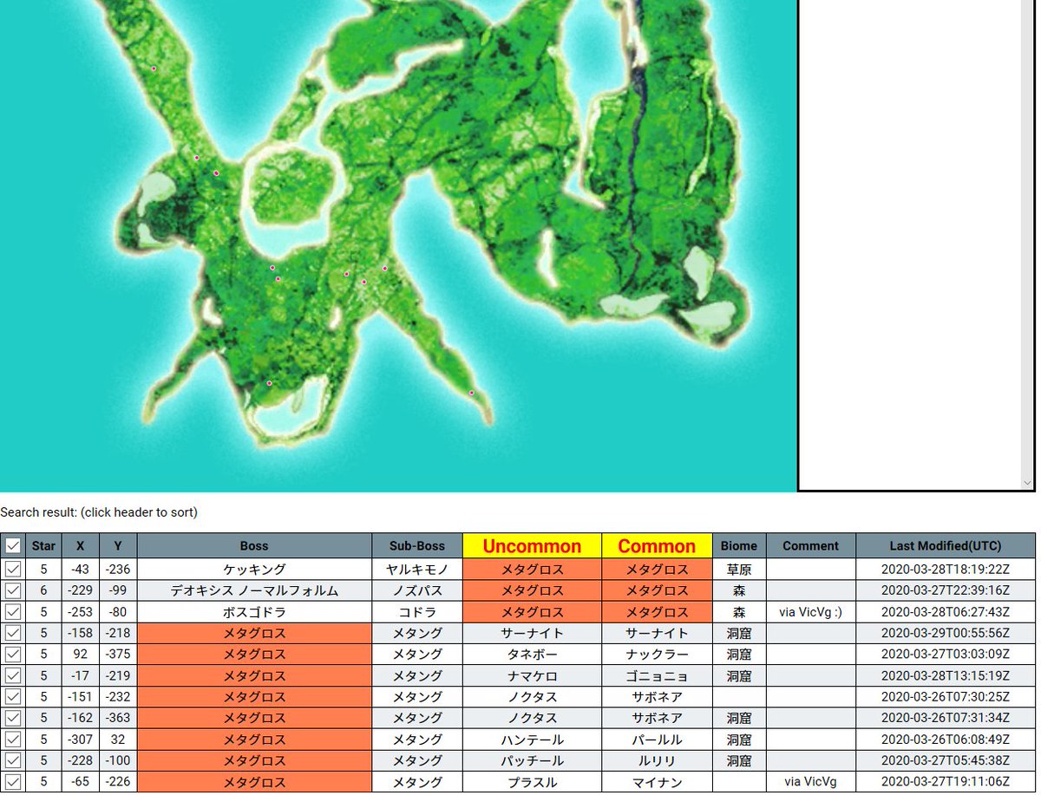Click timestamp 2020-03-29T00:55:56Z
Viewport: 1041px width, 795px height.
pyautogui.click(x=945, y=633)
